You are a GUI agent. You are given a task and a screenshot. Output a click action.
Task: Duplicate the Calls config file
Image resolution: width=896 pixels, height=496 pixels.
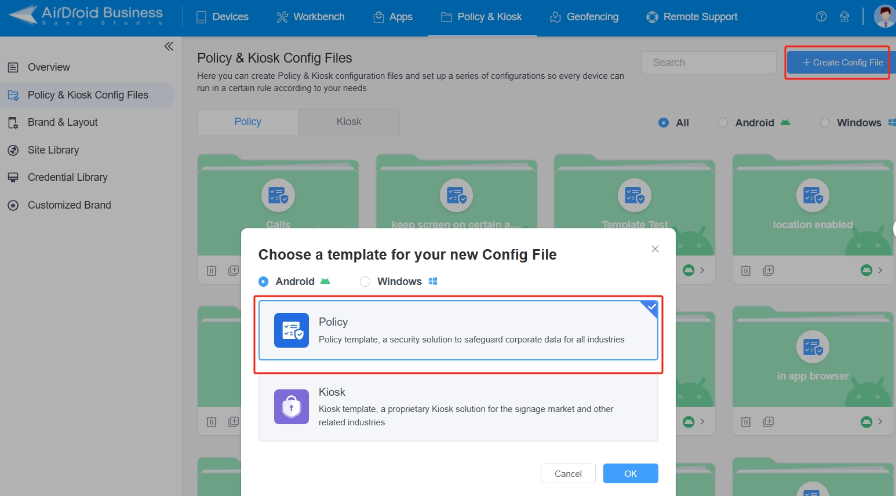pos(234,271)
